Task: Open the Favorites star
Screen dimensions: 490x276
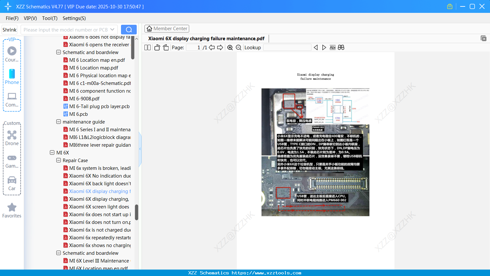Action: 12,210
